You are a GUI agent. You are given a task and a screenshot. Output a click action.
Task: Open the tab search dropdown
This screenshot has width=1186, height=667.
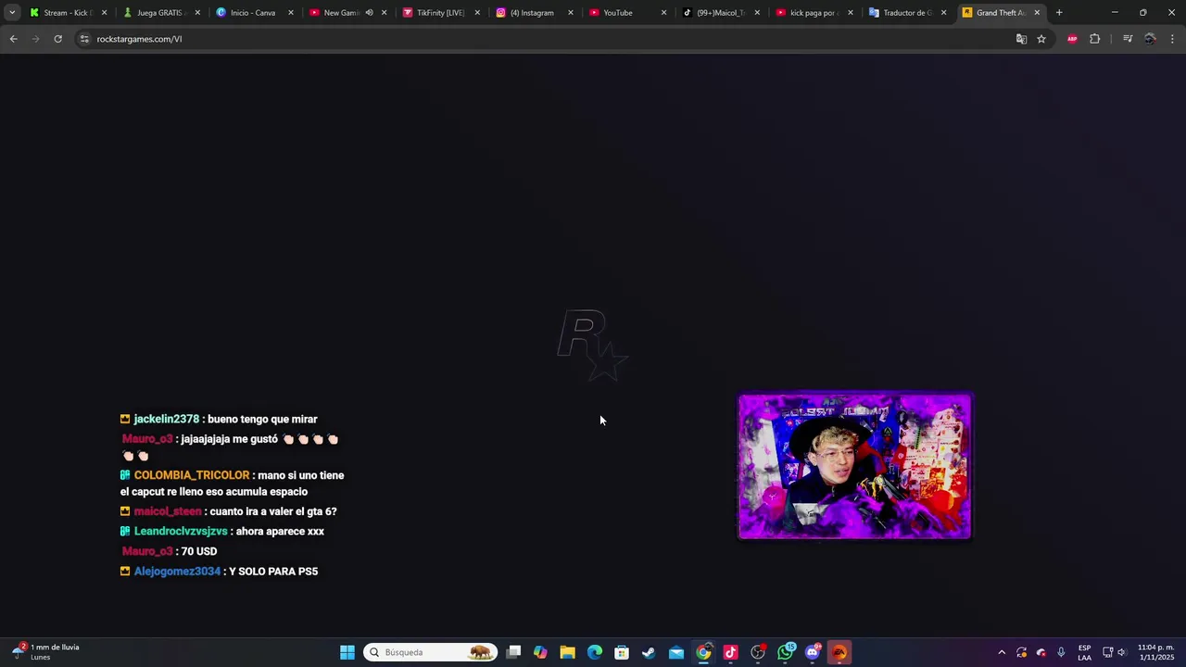coord(12,12)
